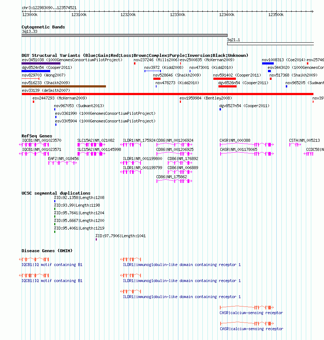
Task: Select the CD86|NM_001206925 gene glyph
Action: (x=174, y=154)
